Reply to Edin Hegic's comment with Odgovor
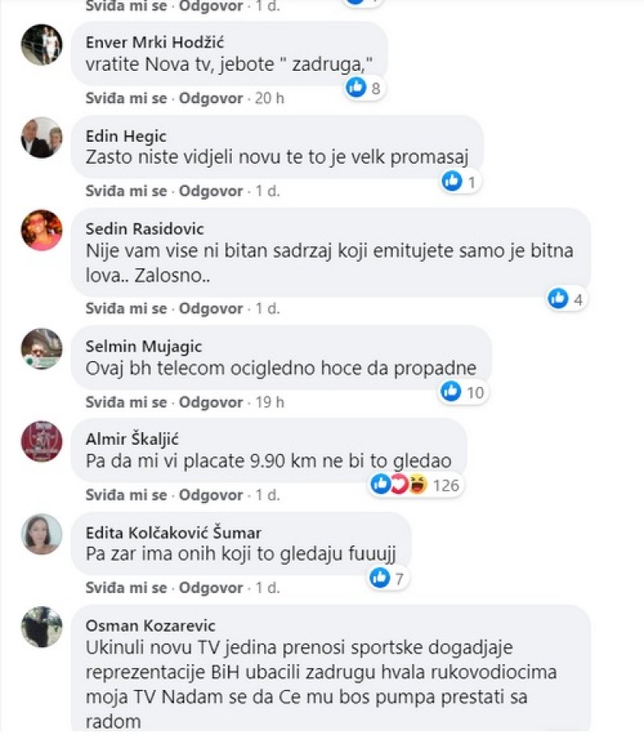The image size is (644, 735). (x=211, y=191)
